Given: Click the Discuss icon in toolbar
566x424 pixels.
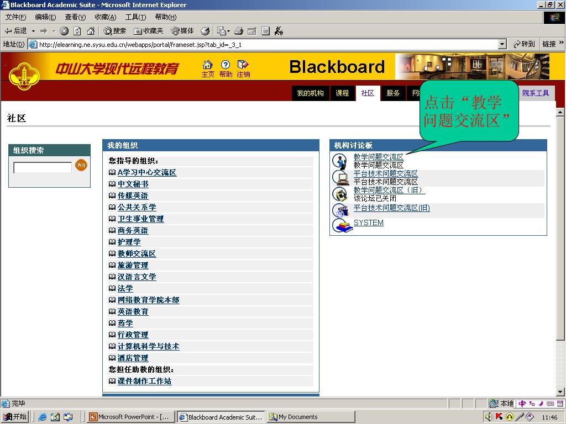Looking at the screenshot, I should click(265, 31).
